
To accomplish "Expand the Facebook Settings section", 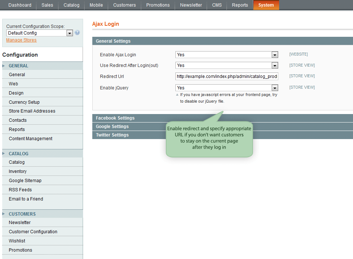I will click(115, 118).
